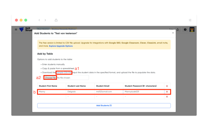
Task: Delete the Manny Delgado row
Action: [167, 92]
